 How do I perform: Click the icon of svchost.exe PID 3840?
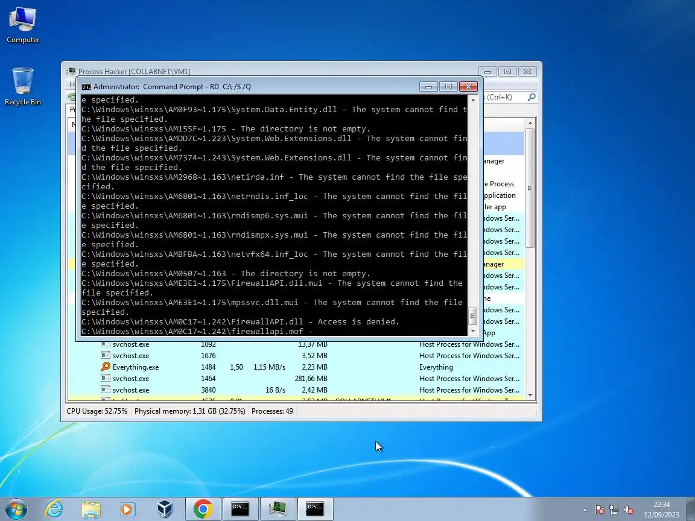click(106, 390)
